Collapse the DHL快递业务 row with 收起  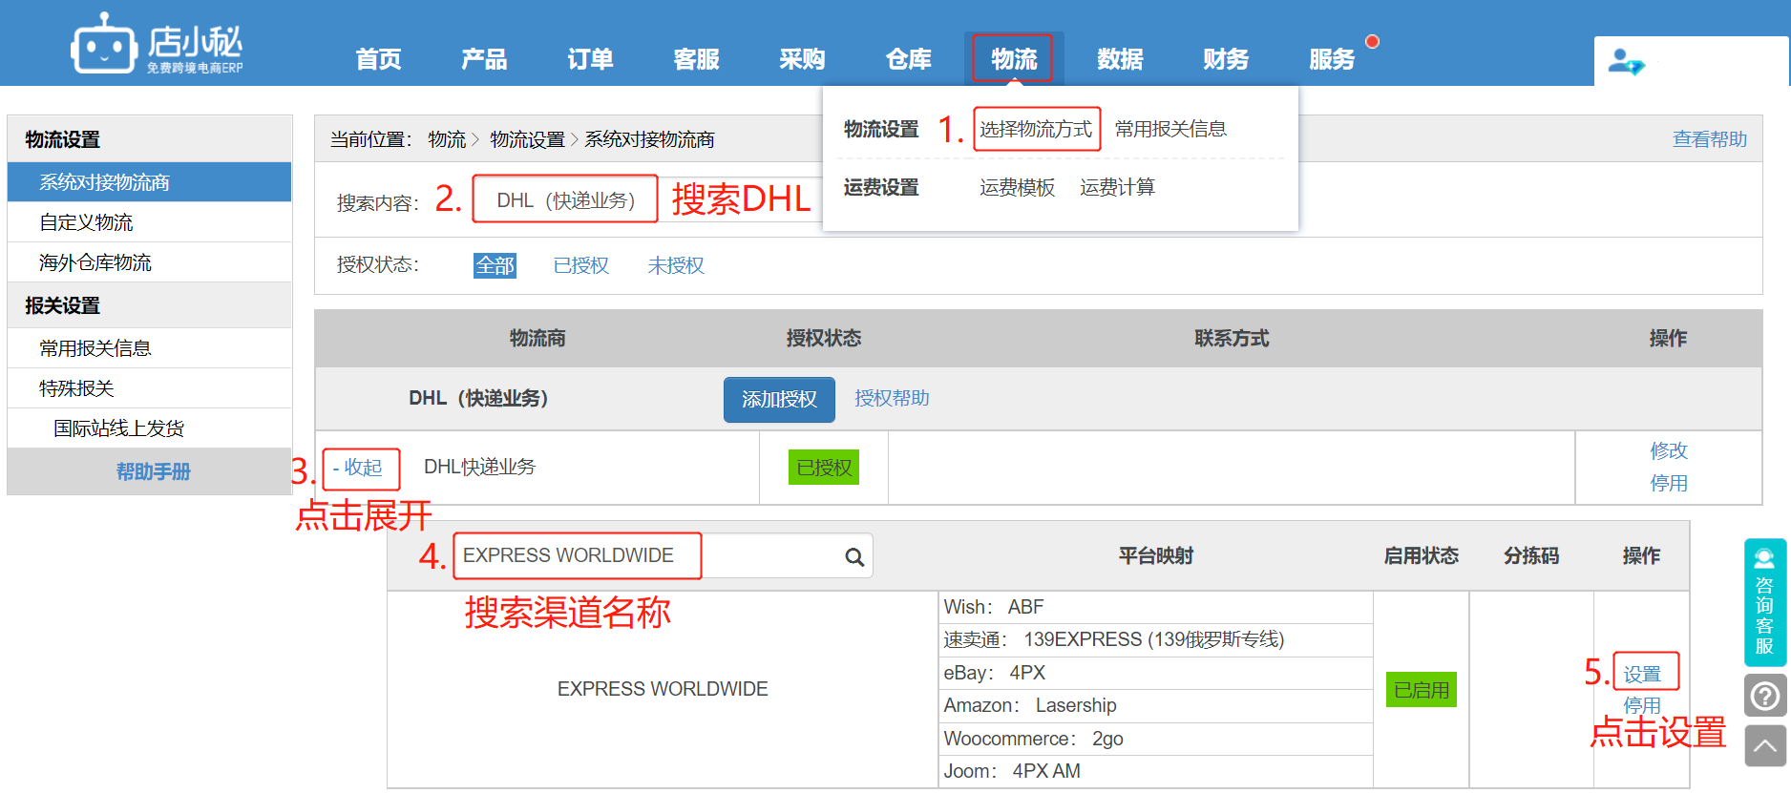tap(358, 468)
